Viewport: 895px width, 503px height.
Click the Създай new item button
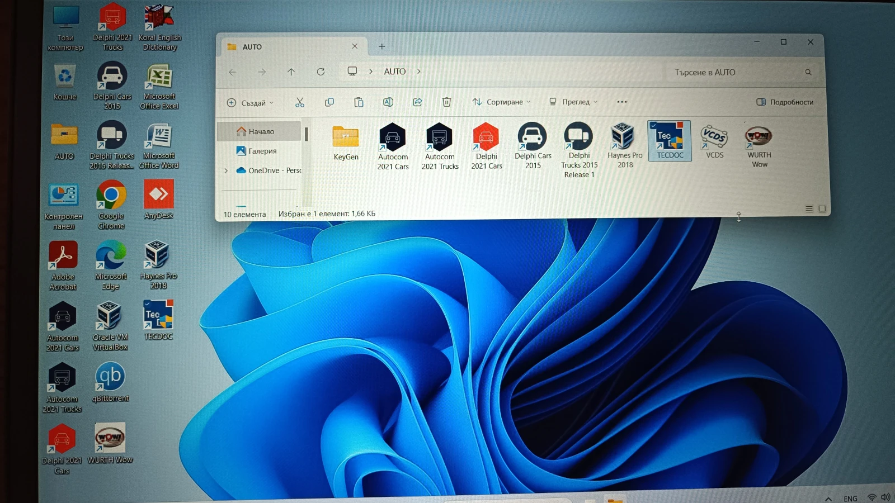[250, 103]
